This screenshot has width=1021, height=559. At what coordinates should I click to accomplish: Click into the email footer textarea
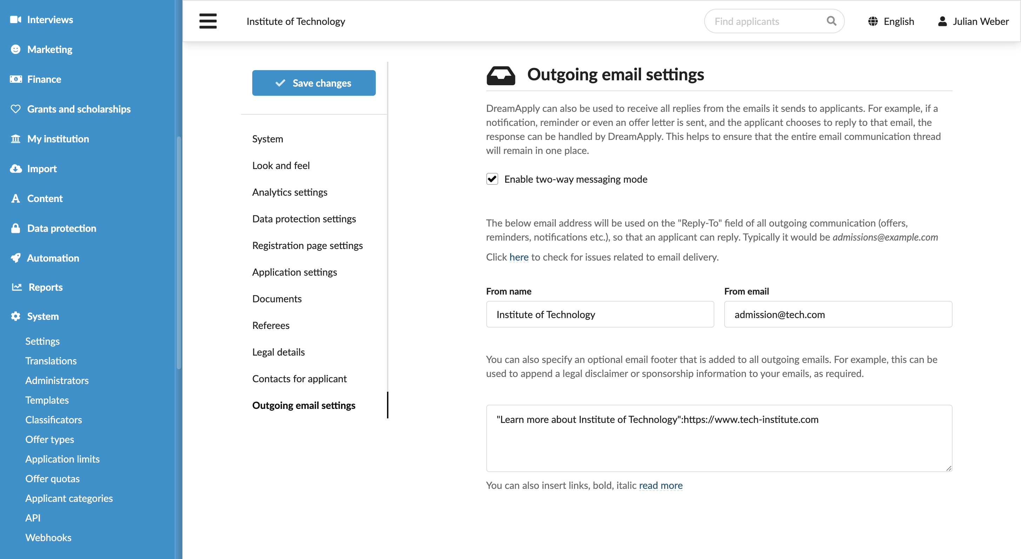coord(719,438)
